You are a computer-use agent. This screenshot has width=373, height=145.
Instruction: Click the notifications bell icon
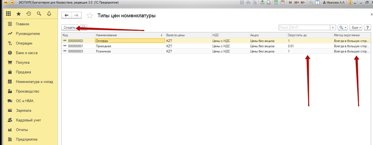(x=49, y=13)
